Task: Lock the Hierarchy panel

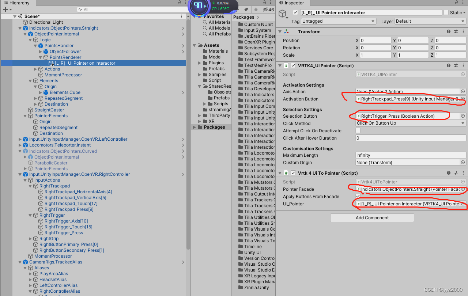Action: [x=179, y=3]
